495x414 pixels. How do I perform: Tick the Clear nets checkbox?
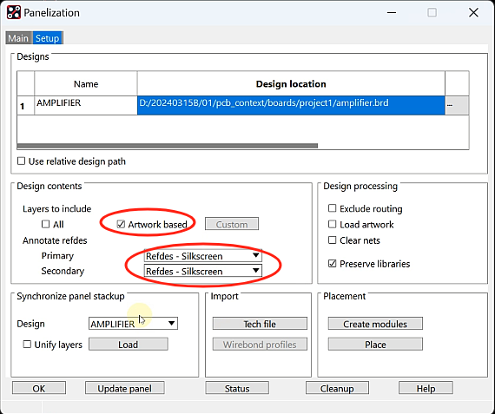pos(332,240)
